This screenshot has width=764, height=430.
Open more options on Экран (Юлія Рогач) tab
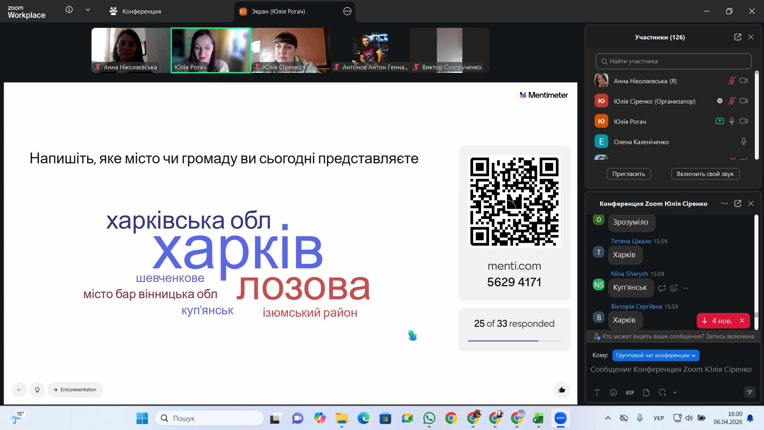[347, 11]
